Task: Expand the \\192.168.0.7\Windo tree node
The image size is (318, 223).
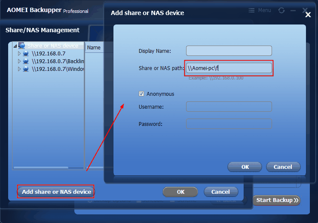Action: [x=19, y=69]
